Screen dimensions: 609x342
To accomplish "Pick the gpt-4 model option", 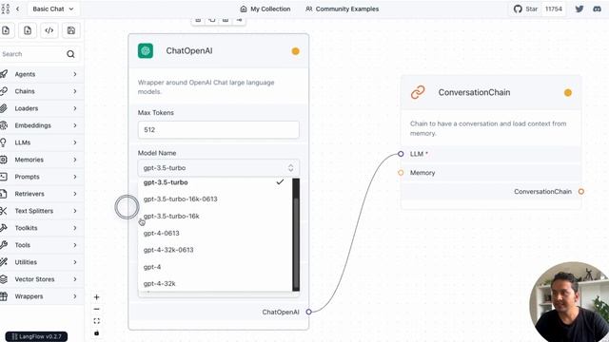I will [x=215, y=267].
